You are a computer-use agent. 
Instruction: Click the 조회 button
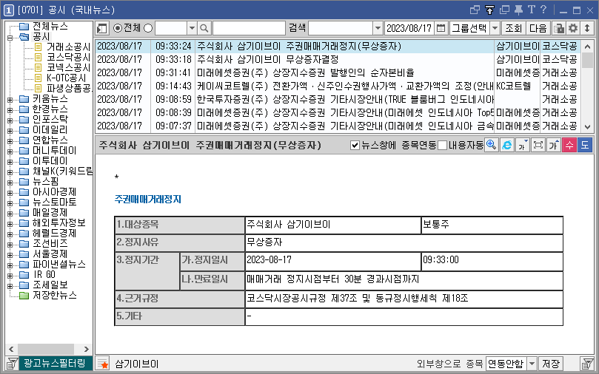pos(513,28)
